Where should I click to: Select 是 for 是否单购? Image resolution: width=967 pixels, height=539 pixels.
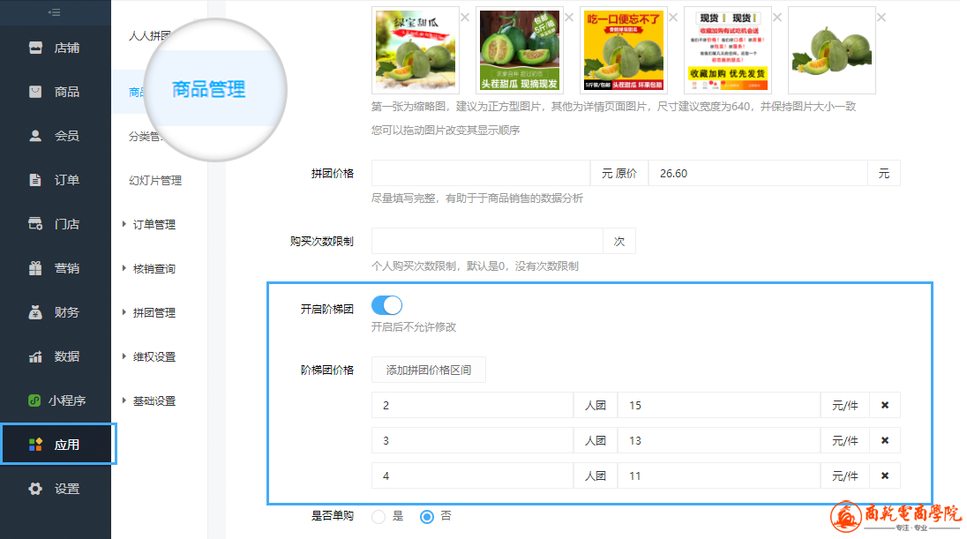pyautogui.click(x=379, y=517)
